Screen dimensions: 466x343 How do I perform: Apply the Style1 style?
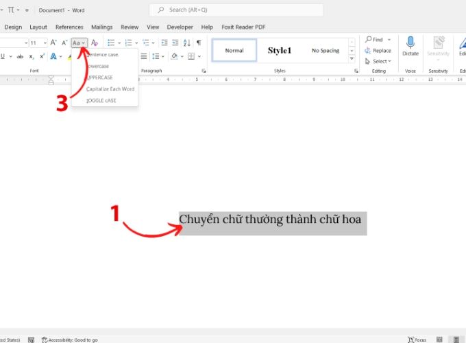coord(280,50)
